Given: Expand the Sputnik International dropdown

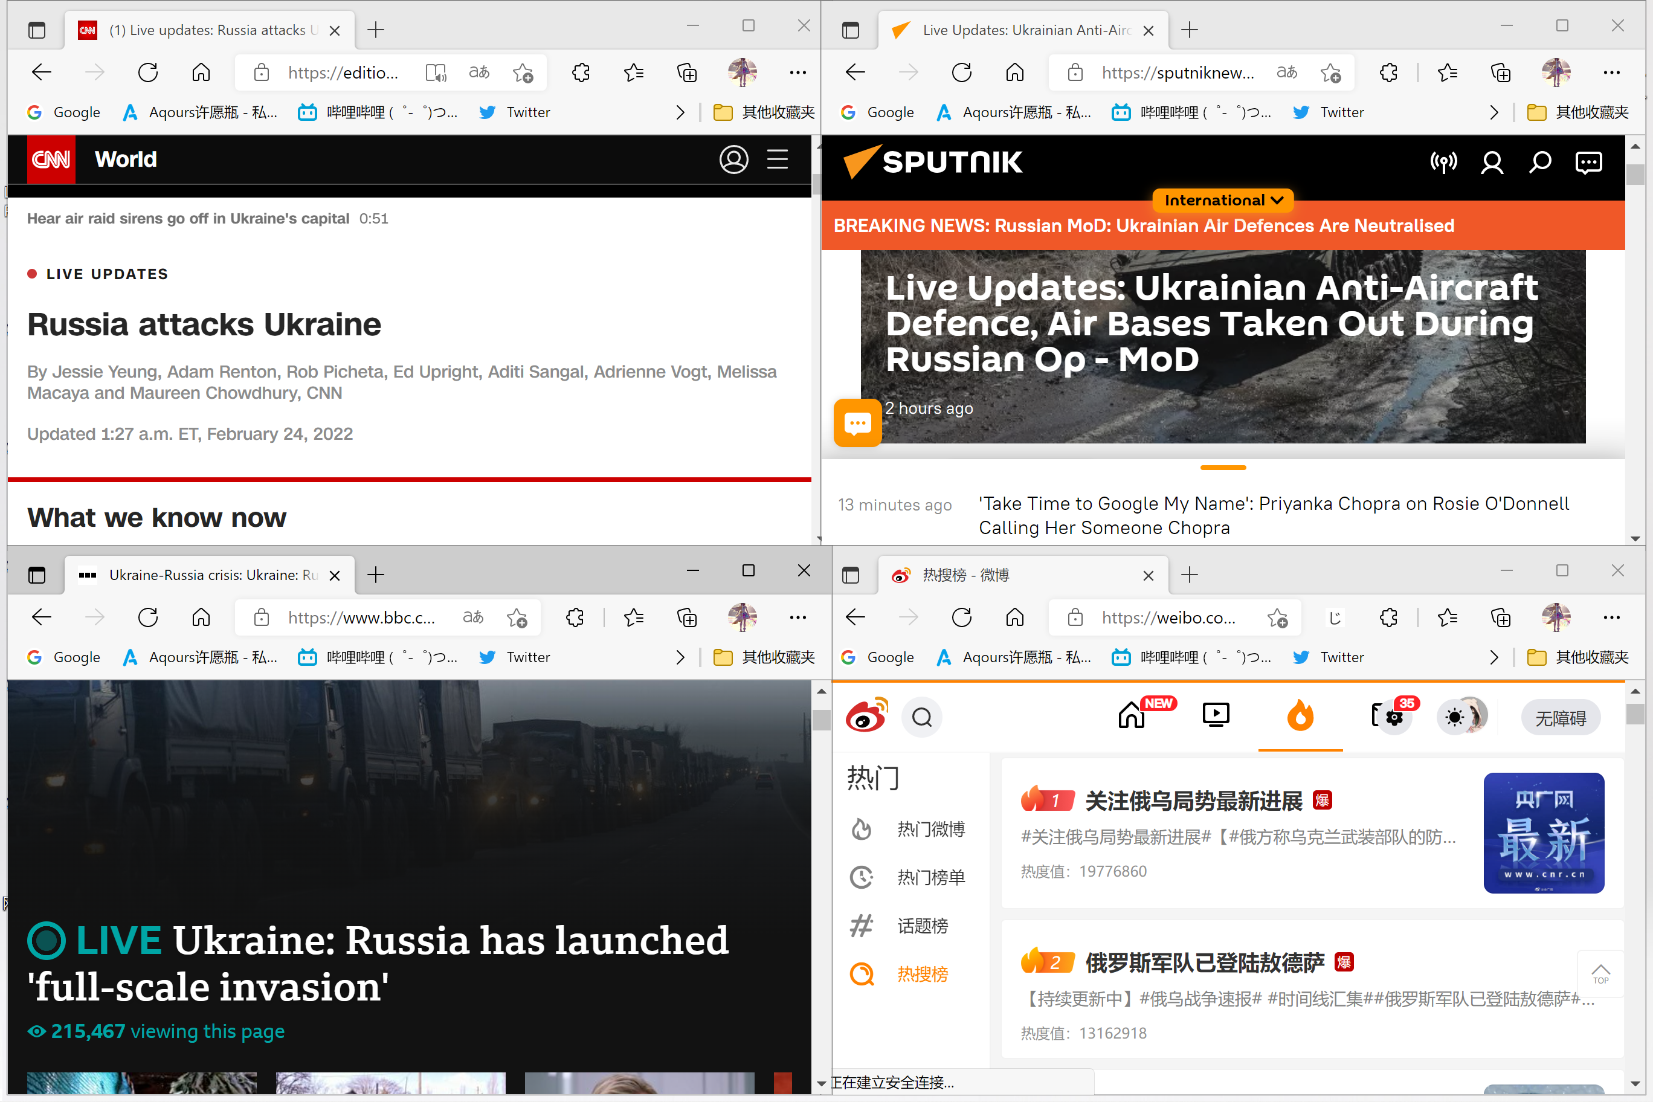Looking at the screenshot, I should [x=1223, y=201].
